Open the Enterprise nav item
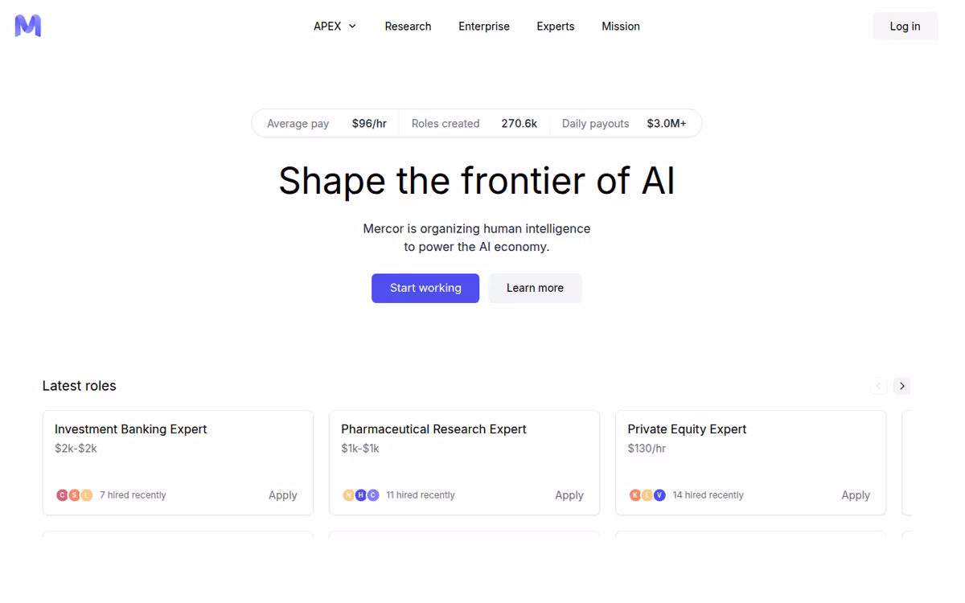This screenshot has width=965, height=603. [484, 27]
